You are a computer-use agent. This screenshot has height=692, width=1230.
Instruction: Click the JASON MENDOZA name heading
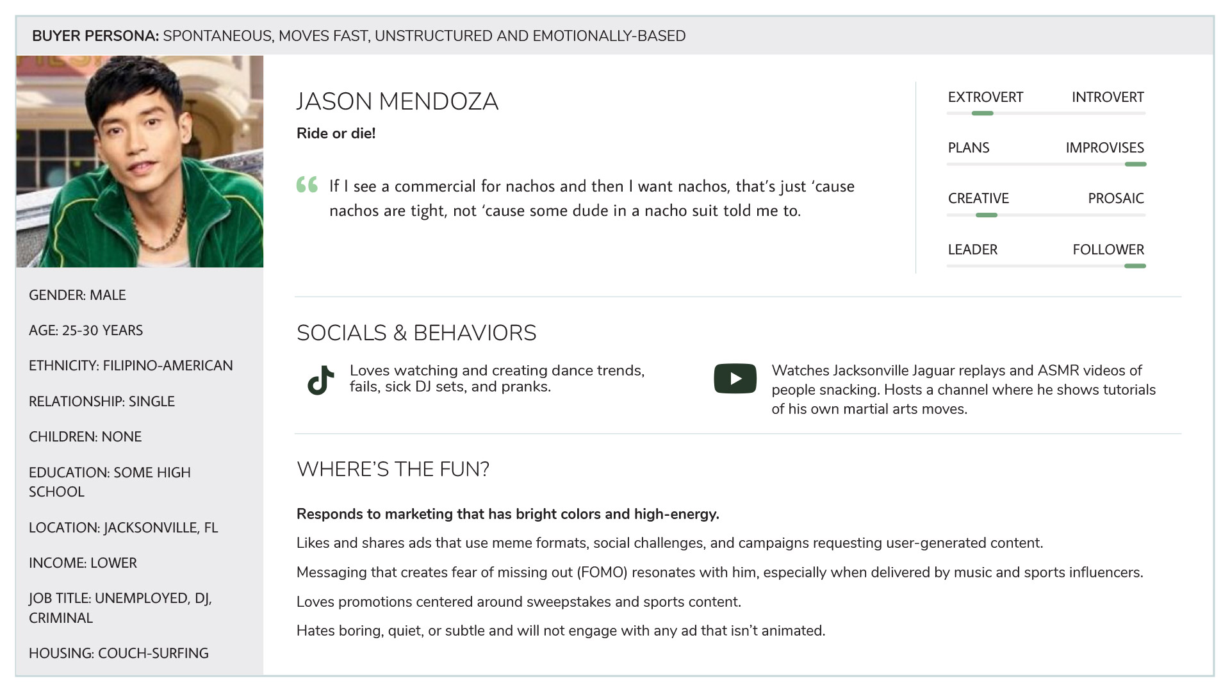pos(397,102)
